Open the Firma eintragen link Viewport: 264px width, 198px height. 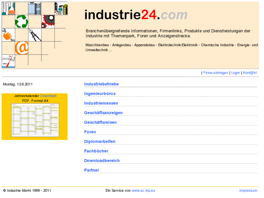(x=216, y=73)
